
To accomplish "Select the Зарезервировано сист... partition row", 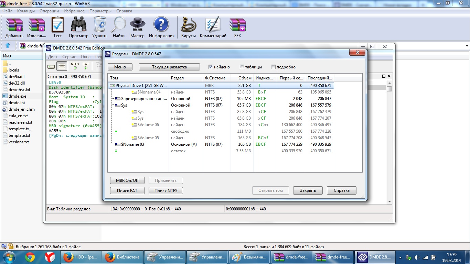I will tap(221, 99).
